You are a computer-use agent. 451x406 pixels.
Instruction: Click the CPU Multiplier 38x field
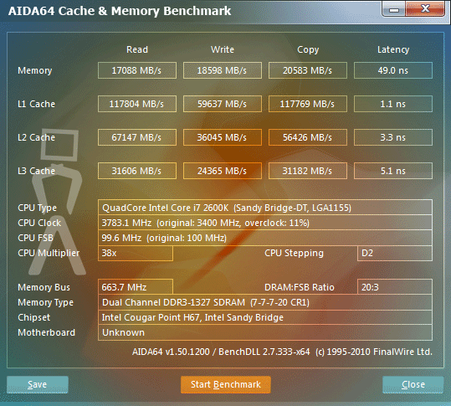coord(136,253)
